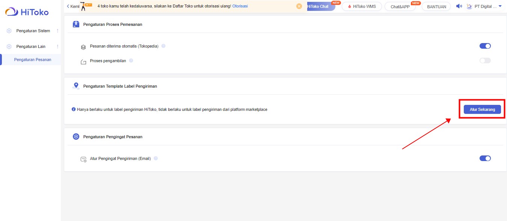Click the speaker announcement icon in the top bar
507x221 pixels.
pyautogui.click(x=459, y=6)
